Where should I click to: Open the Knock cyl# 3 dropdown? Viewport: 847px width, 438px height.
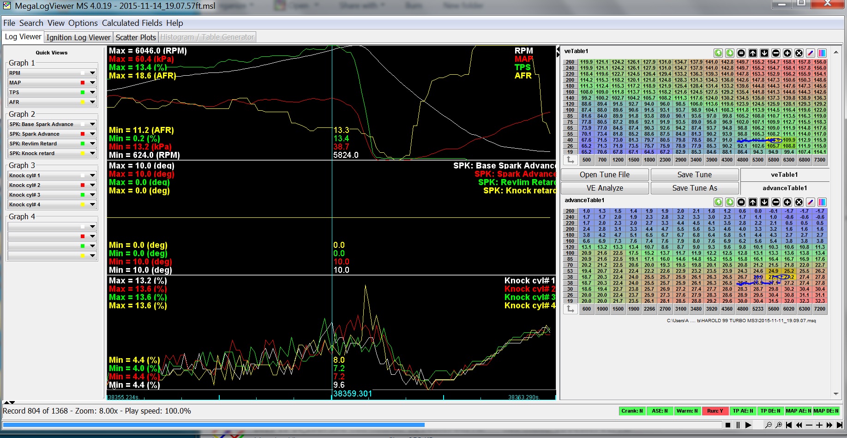click(92, 195)
